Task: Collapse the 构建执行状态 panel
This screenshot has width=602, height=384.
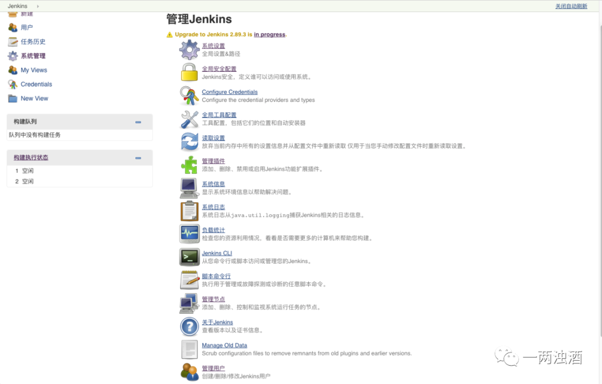Action: (x=138, y=158)
